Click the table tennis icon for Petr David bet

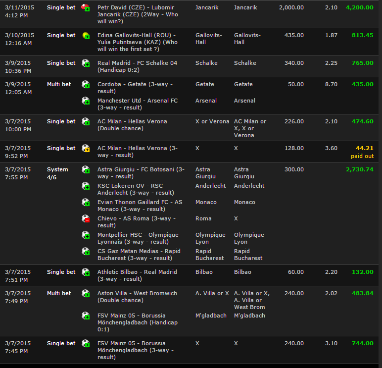[x=86, y=8]
